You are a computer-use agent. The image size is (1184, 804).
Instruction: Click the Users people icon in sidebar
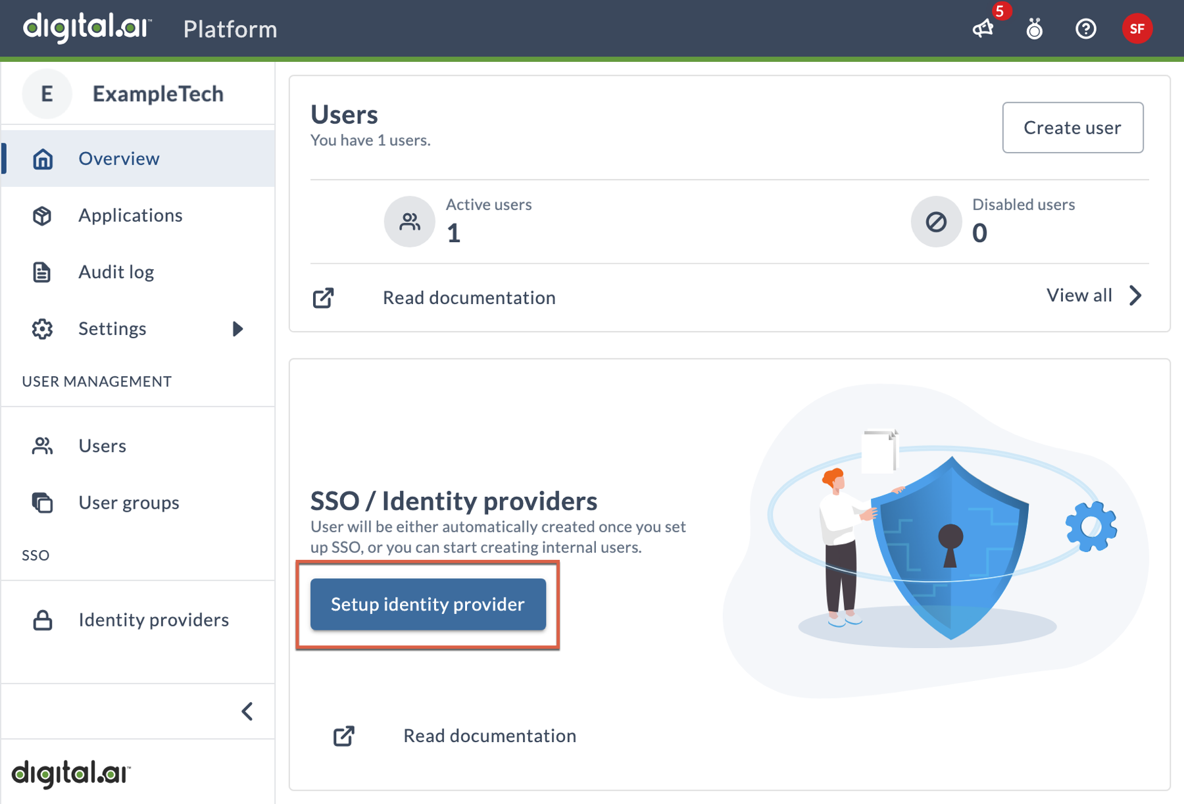pos(43,445)
